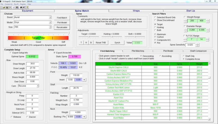
Task: Click the Find Match button
Action: coord(62,18)
